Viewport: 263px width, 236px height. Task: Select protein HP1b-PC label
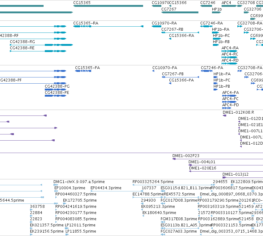tap(222, 80)
